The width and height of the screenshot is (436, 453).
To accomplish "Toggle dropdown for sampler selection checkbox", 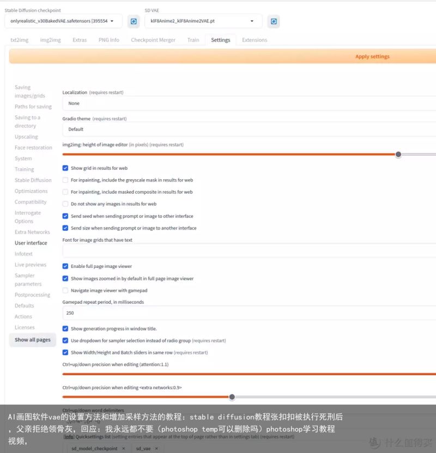I will pos(65,341).
